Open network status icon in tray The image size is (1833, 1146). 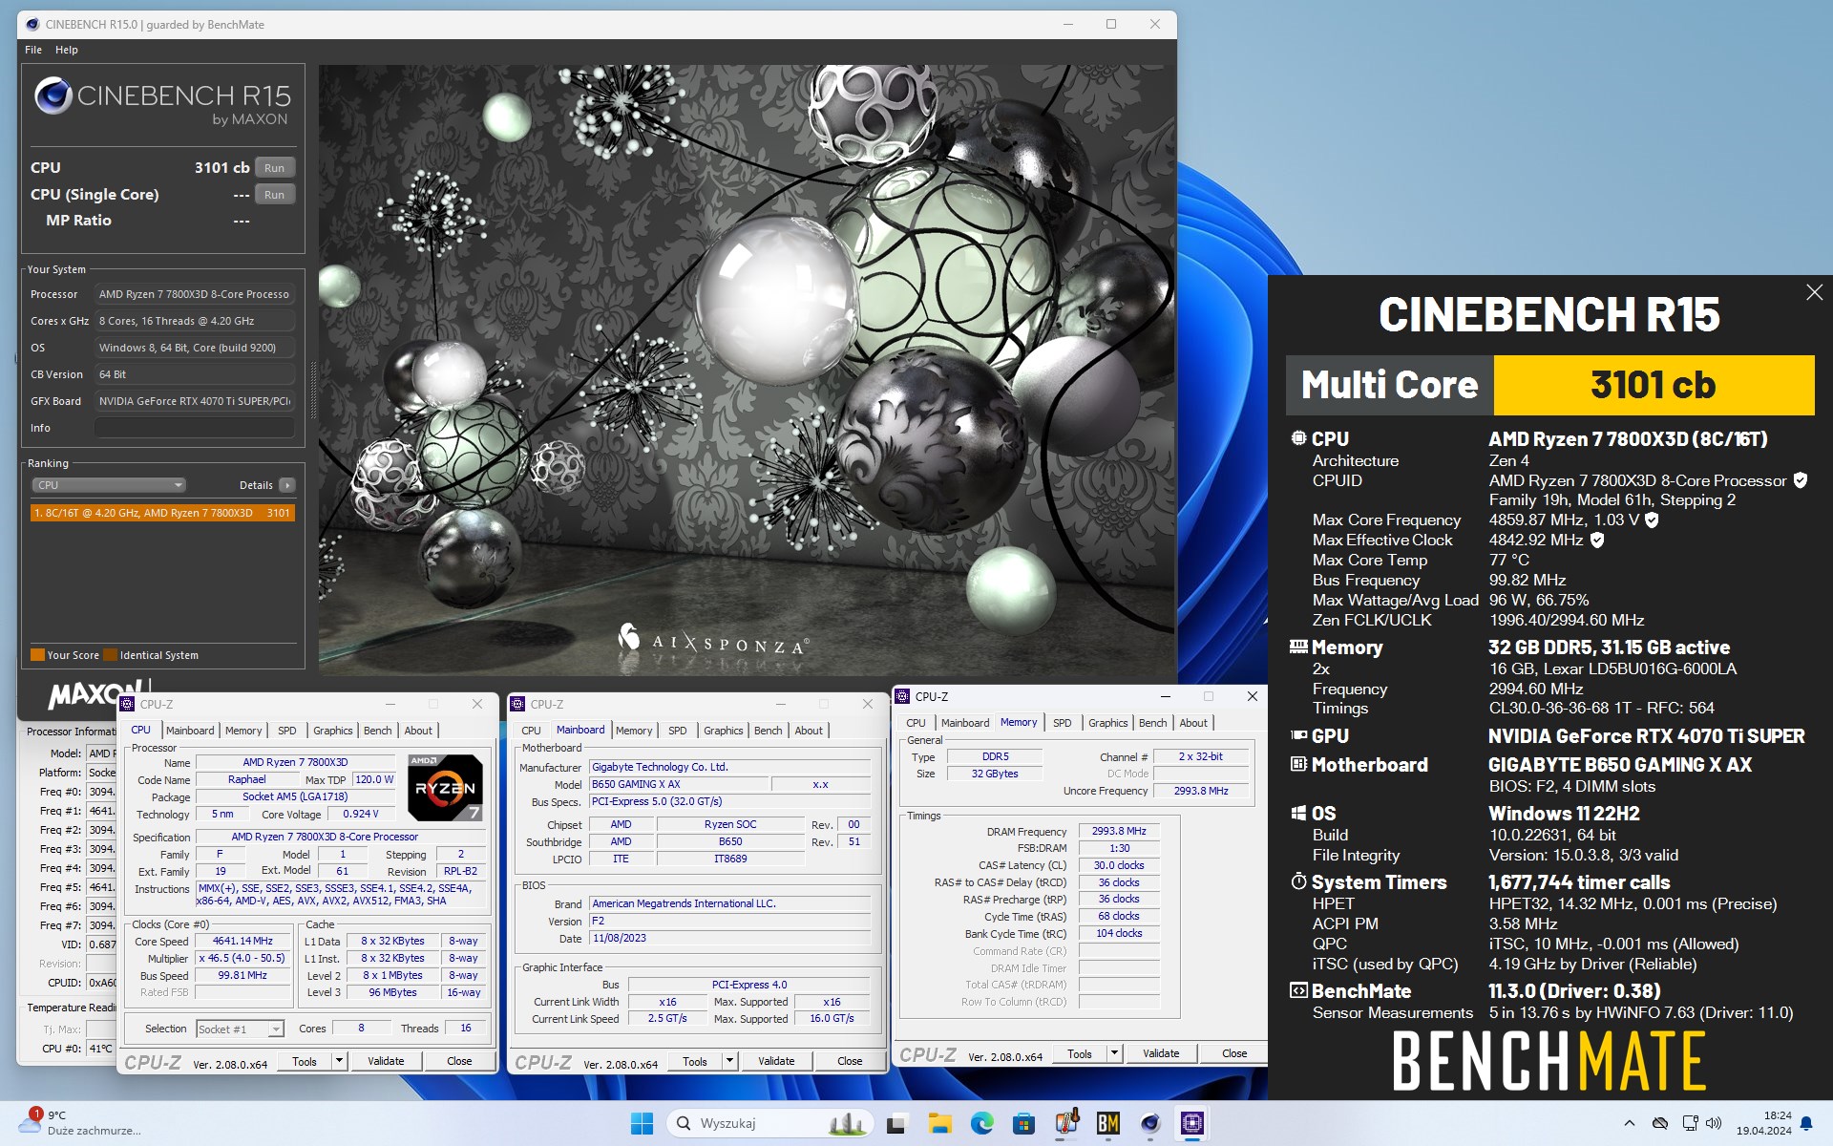click(1690, 1123)
